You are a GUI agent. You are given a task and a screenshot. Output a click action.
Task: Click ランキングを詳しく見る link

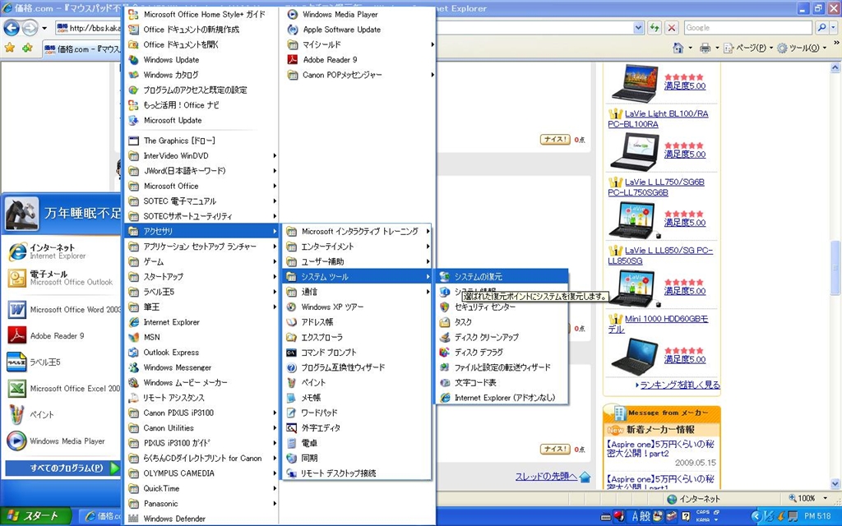coord(680,385)
